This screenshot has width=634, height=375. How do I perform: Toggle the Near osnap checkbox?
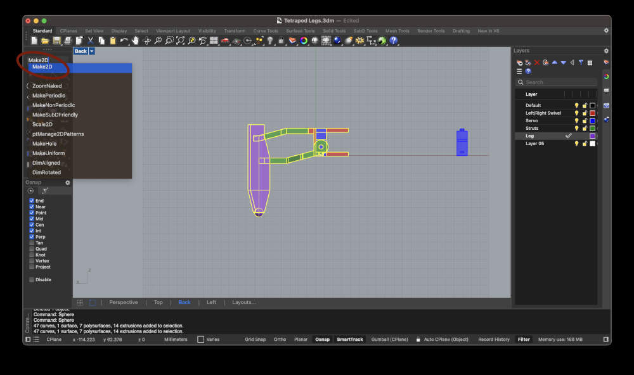[x=32, y=207]
